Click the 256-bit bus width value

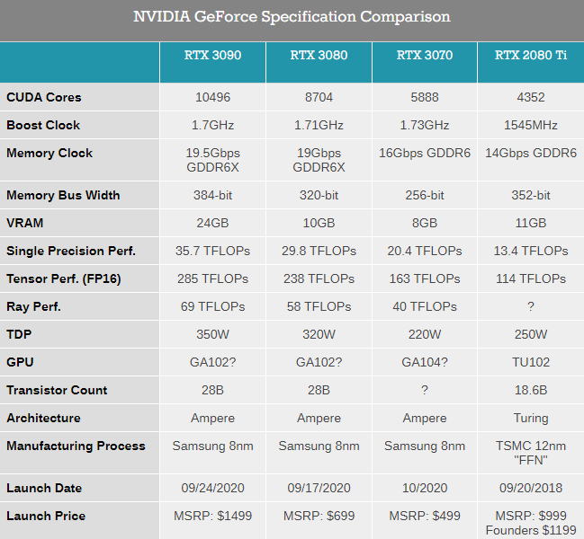pyautogui.click(x=425, y=196)
